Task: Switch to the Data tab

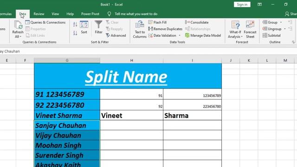Action: (x=23, y=14)
